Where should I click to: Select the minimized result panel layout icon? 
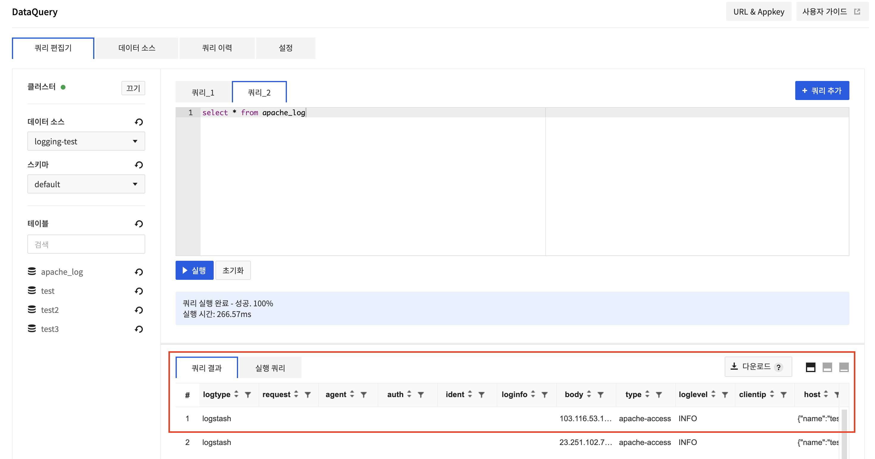pyautogui.click(x=844, y=367)
